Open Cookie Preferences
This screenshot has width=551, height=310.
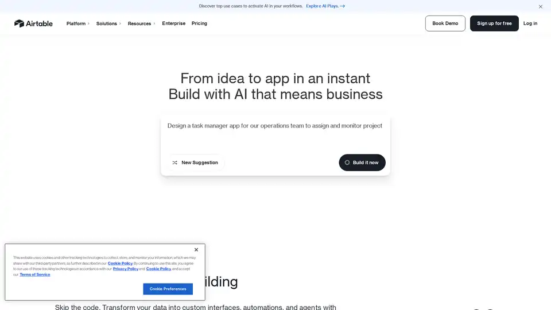click(x=168, y=289)
